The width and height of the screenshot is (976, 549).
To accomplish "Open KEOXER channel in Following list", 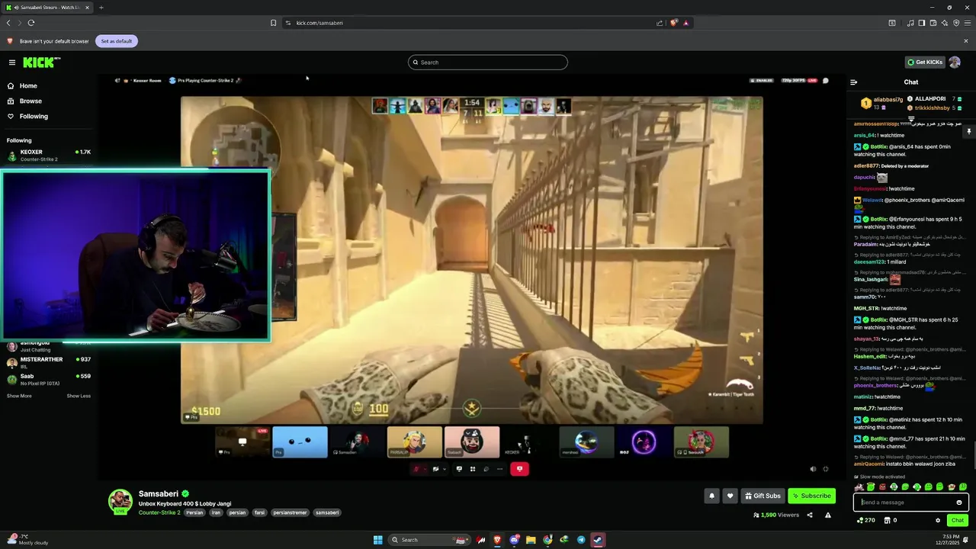I will [49, 156].
